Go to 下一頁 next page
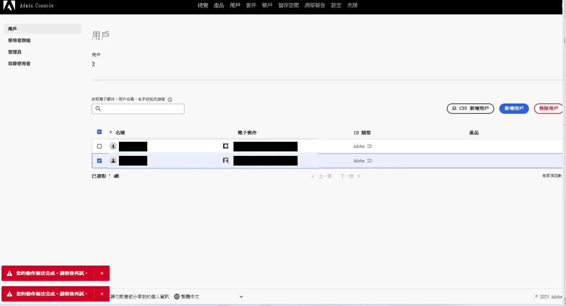This screenshot has height=306, width=566. 350,176
